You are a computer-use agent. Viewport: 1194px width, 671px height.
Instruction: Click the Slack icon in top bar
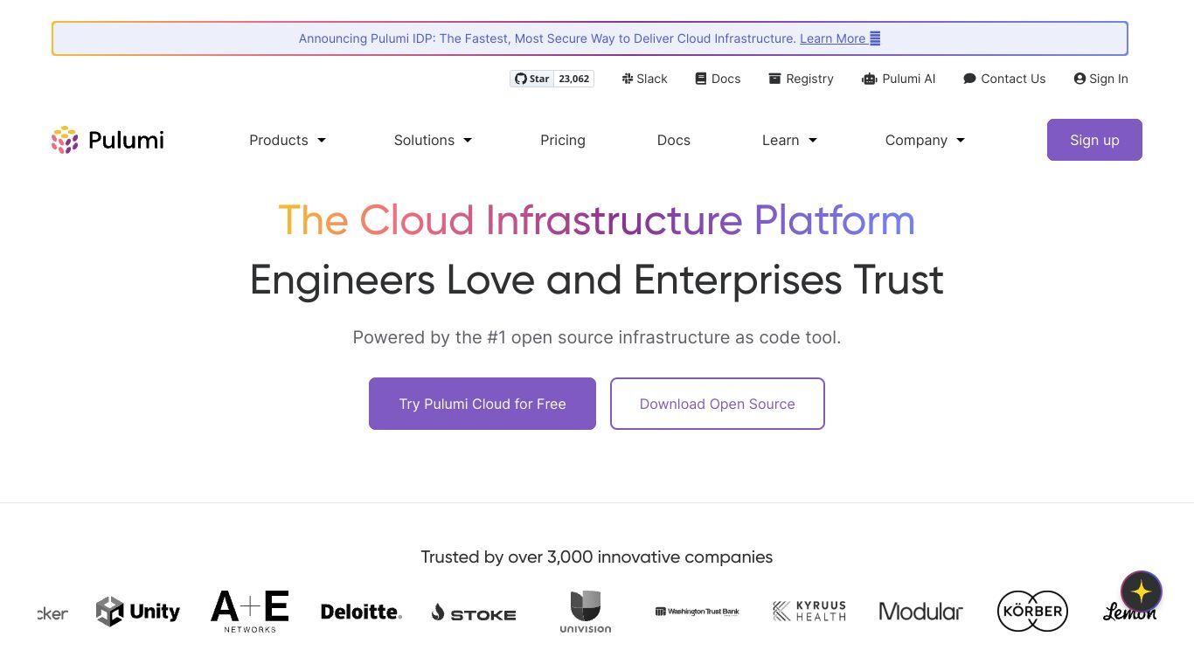(627, 79)
